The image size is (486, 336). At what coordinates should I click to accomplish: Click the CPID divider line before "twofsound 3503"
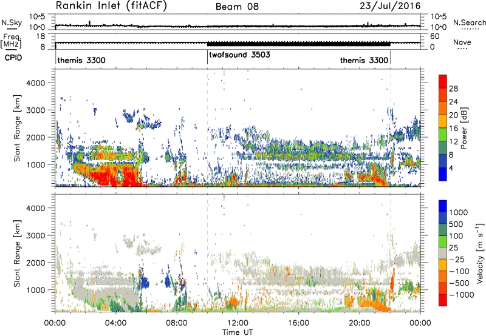(207, 56)
